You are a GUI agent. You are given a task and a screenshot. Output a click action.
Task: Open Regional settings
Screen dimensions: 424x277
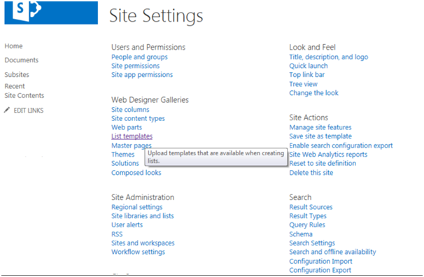pos(137,207)
